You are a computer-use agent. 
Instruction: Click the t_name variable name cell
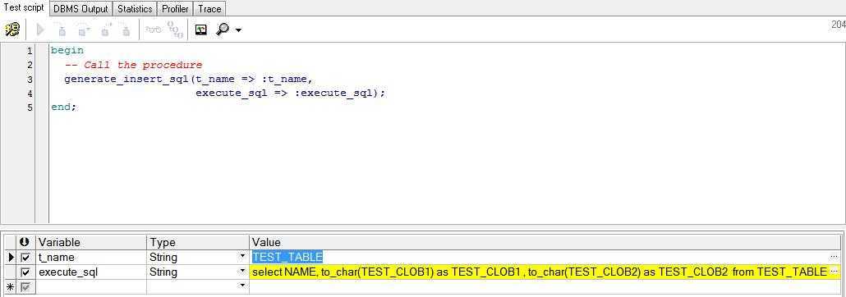(x=90, y=258)
